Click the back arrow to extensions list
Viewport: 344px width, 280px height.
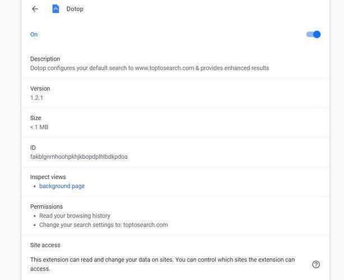(x=35, y=9)
